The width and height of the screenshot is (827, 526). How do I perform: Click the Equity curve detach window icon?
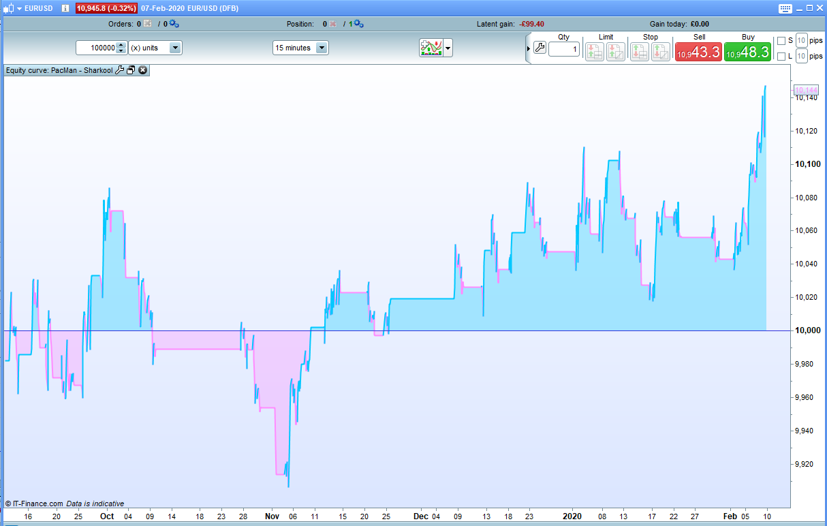(131, 70)
